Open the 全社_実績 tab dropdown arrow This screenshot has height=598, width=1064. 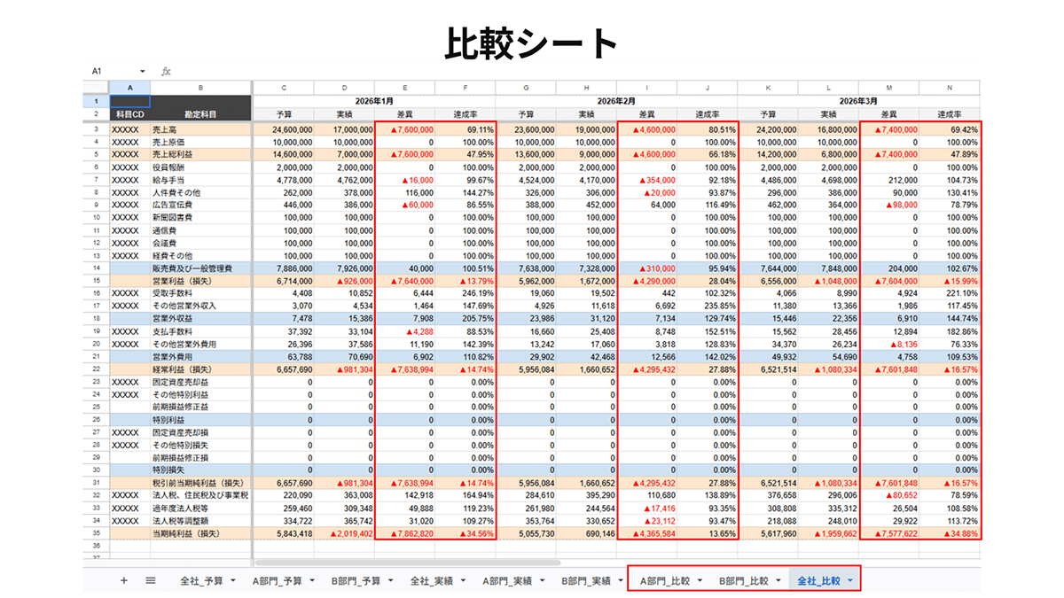pos(463,581)
